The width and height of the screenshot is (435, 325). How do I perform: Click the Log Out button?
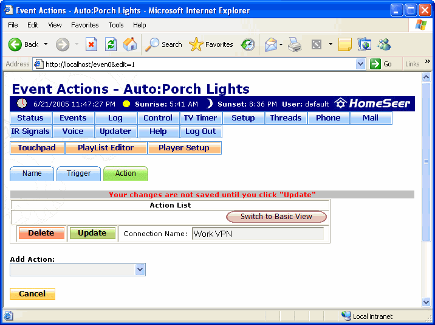pos(200,131)
